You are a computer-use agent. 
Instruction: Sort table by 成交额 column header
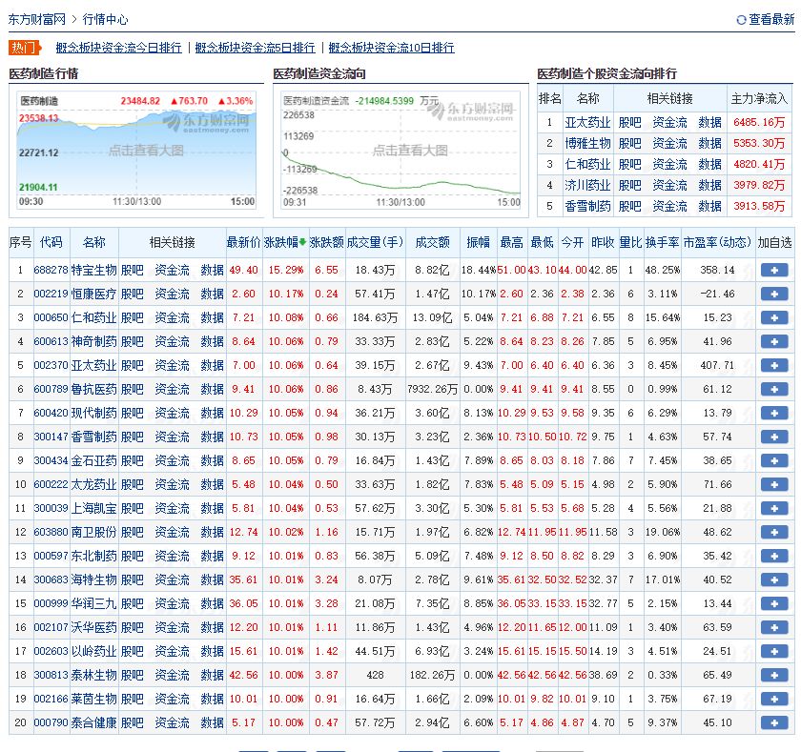pyautogui.click(x=432, y=242)
